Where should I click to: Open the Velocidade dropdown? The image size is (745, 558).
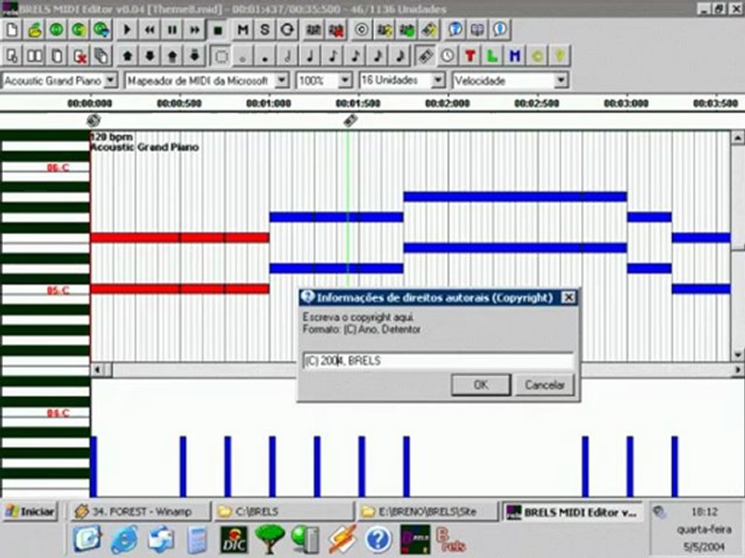point(561,80)
